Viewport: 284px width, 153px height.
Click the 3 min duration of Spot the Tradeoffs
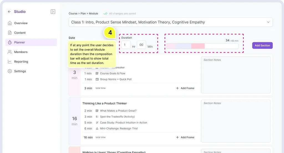click(x=88, y=117)
